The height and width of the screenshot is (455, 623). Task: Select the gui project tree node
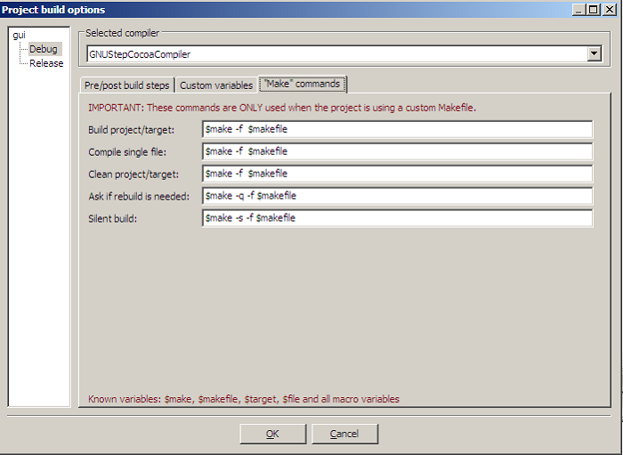tap(19, 35)
